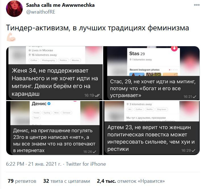Open the tweet's three-dot more menu
The height and width of the screenshot is (189, 205).
click(197, 5)
